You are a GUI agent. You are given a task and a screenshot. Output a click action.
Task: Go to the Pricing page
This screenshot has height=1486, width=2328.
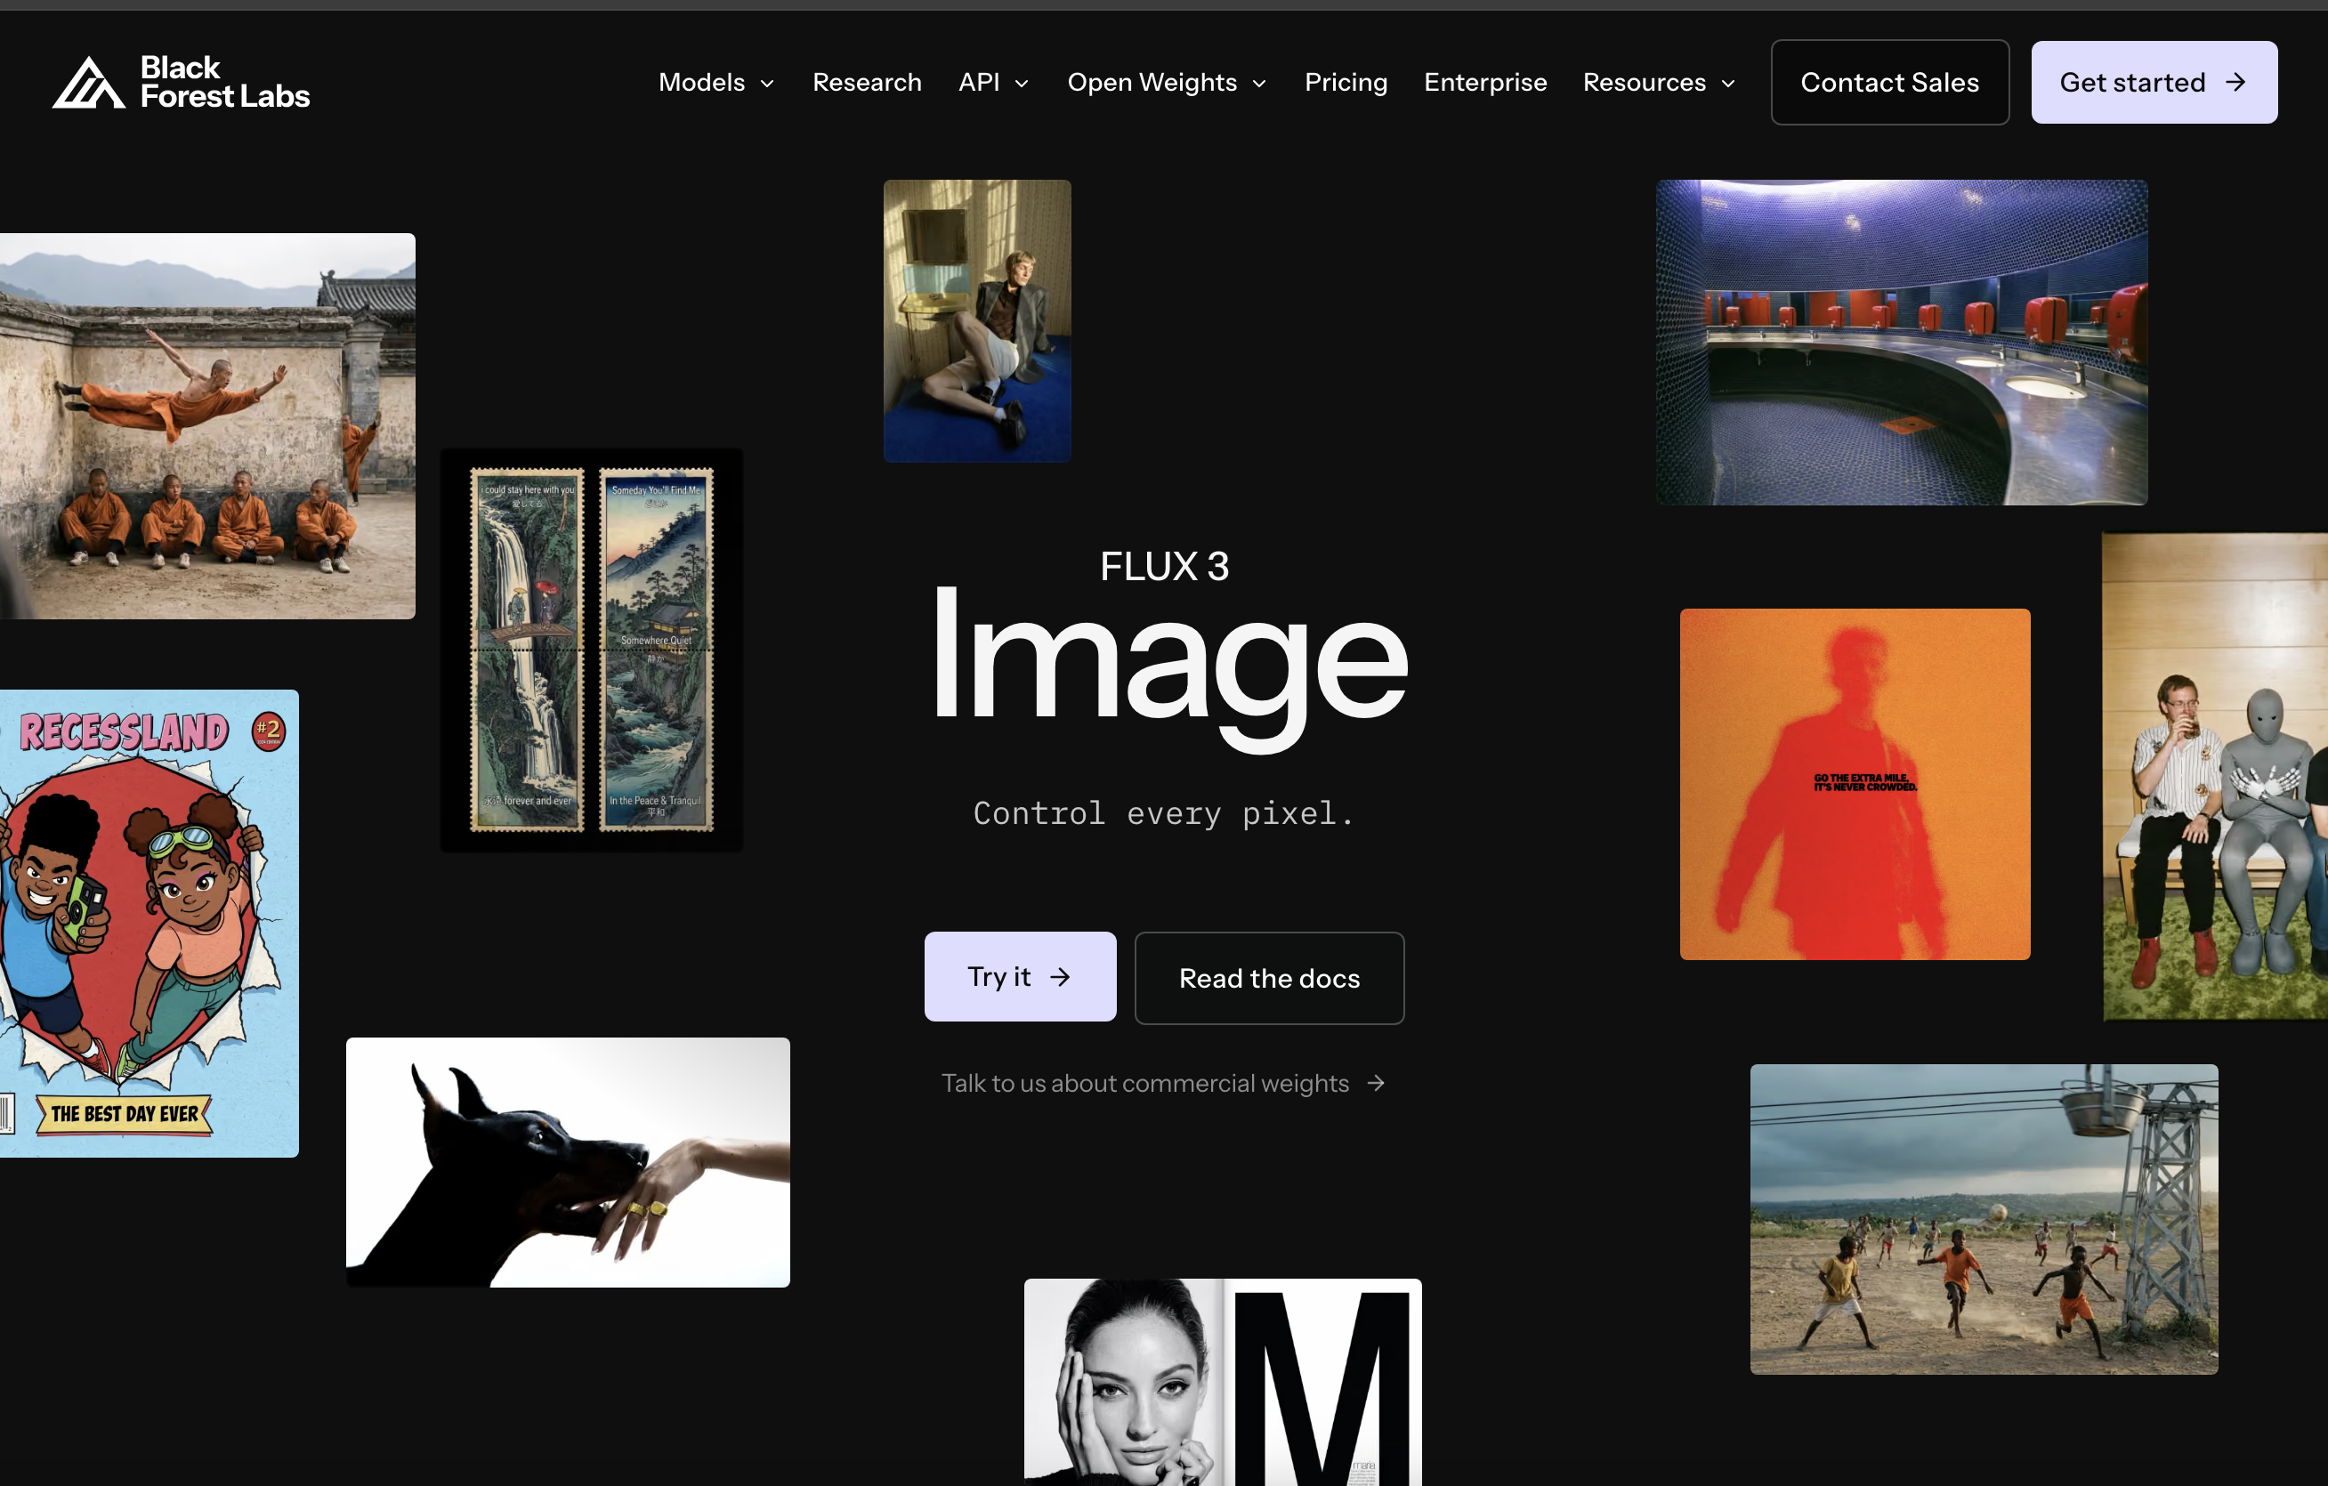click(x=1346, y=82)
